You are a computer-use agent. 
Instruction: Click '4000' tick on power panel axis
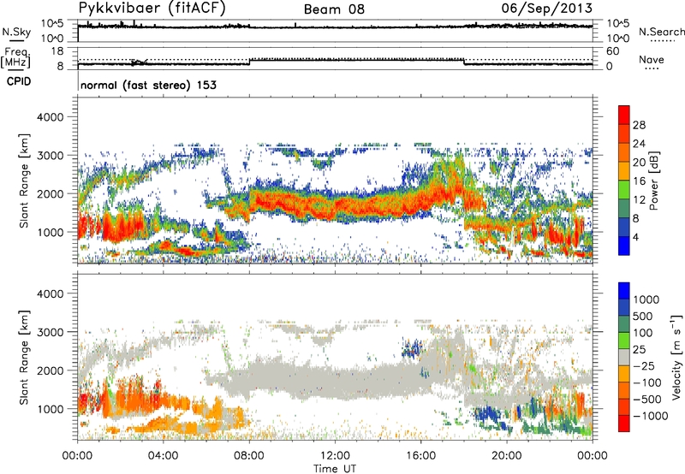[x=50, y=117]
